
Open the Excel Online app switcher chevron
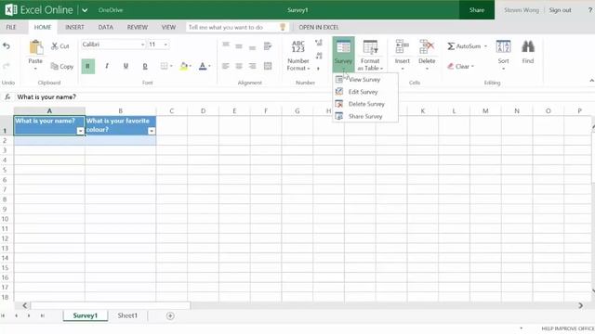click(85, 10)
